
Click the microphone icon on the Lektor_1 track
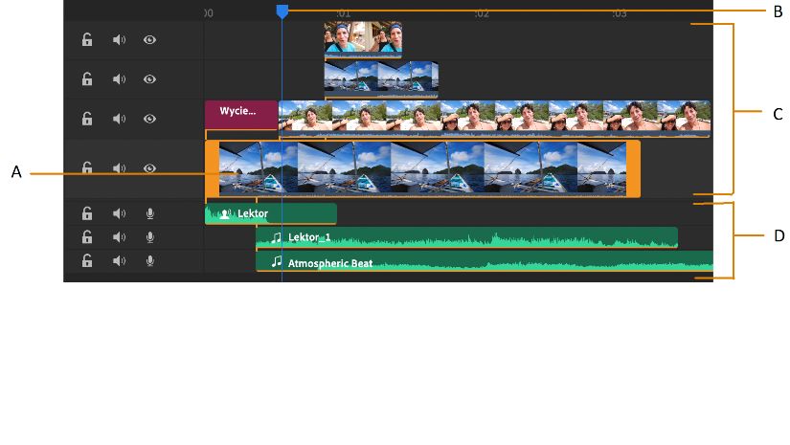point(150,237)
